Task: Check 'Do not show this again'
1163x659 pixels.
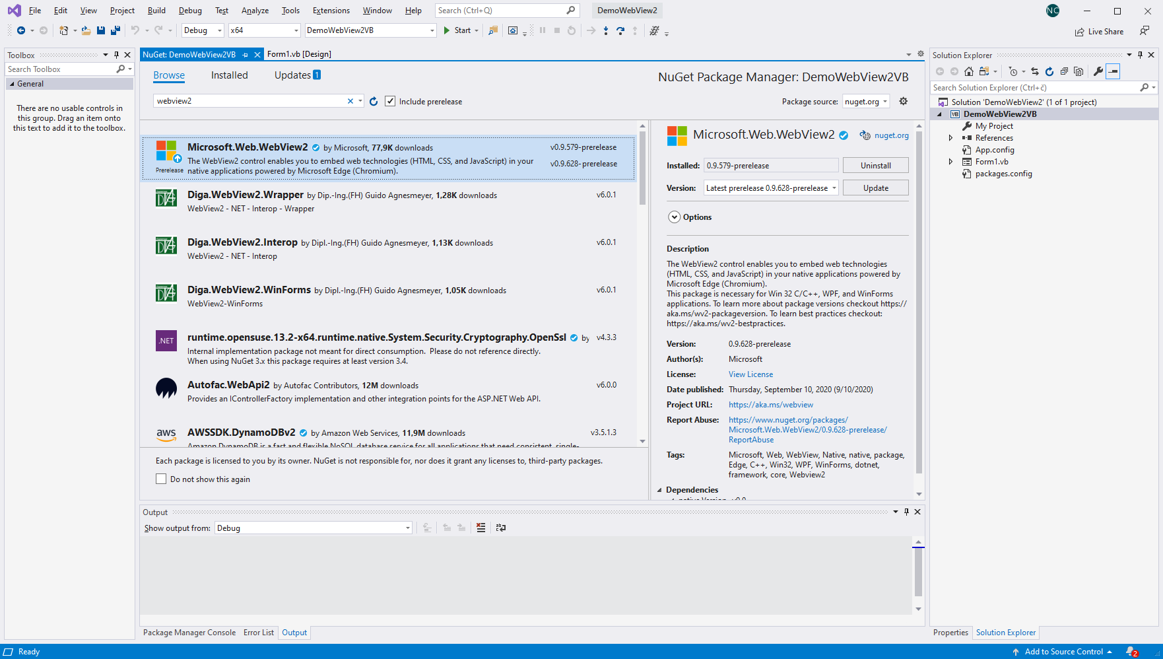Action: click(x=161, y=479)
